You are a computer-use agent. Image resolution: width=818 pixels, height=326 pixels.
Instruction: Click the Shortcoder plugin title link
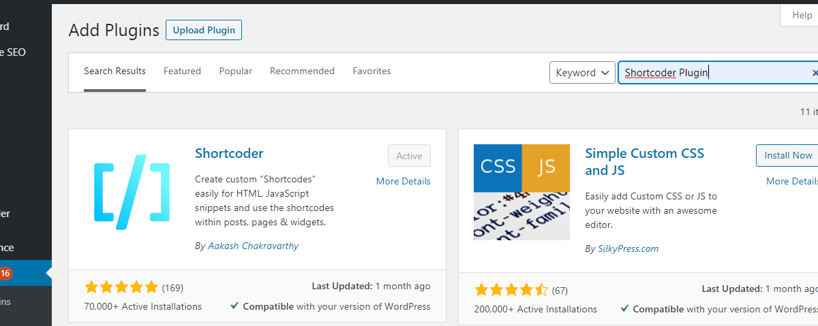[229, 153]
